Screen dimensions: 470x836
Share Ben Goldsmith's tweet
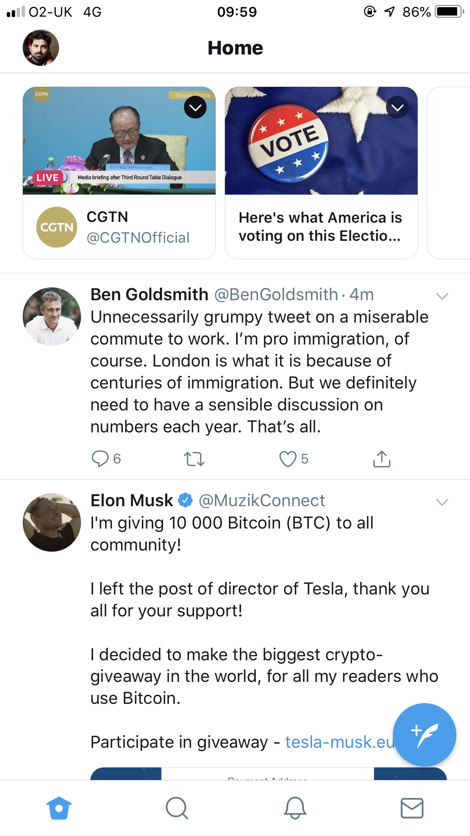pyautogui.click(x=381, y=459)
